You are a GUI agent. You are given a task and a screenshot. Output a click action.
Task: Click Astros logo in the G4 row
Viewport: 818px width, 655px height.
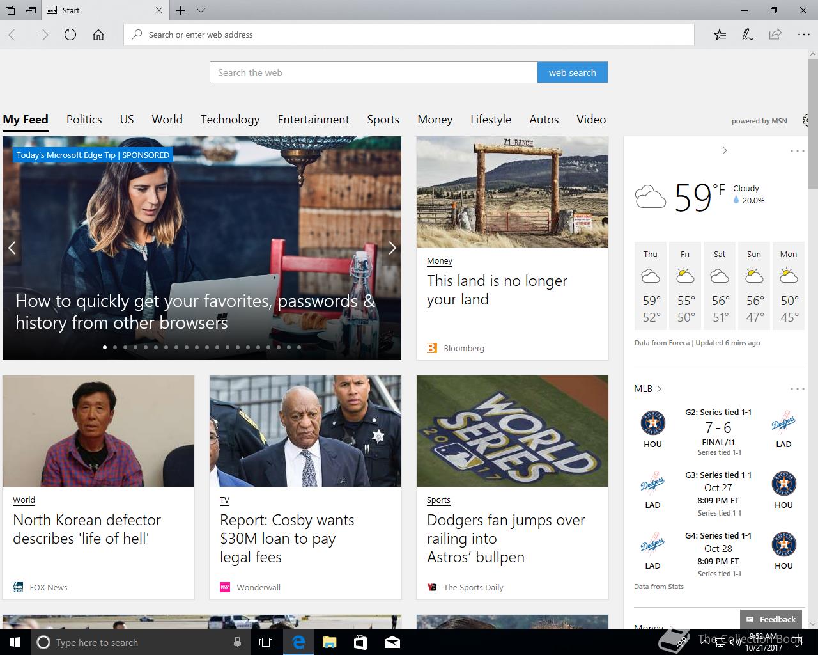(783, 545)
